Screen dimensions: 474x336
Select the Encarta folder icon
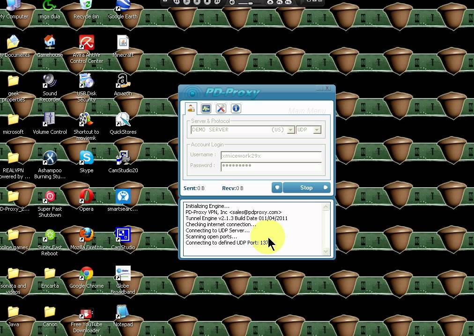click(x=50, y=277)
